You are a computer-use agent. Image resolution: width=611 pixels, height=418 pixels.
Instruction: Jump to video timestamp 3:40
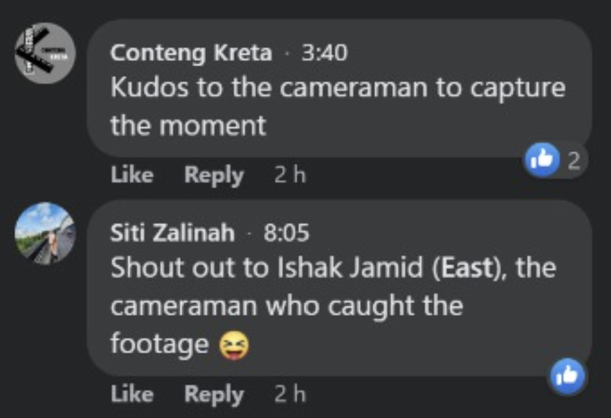(x=324, y=53)
